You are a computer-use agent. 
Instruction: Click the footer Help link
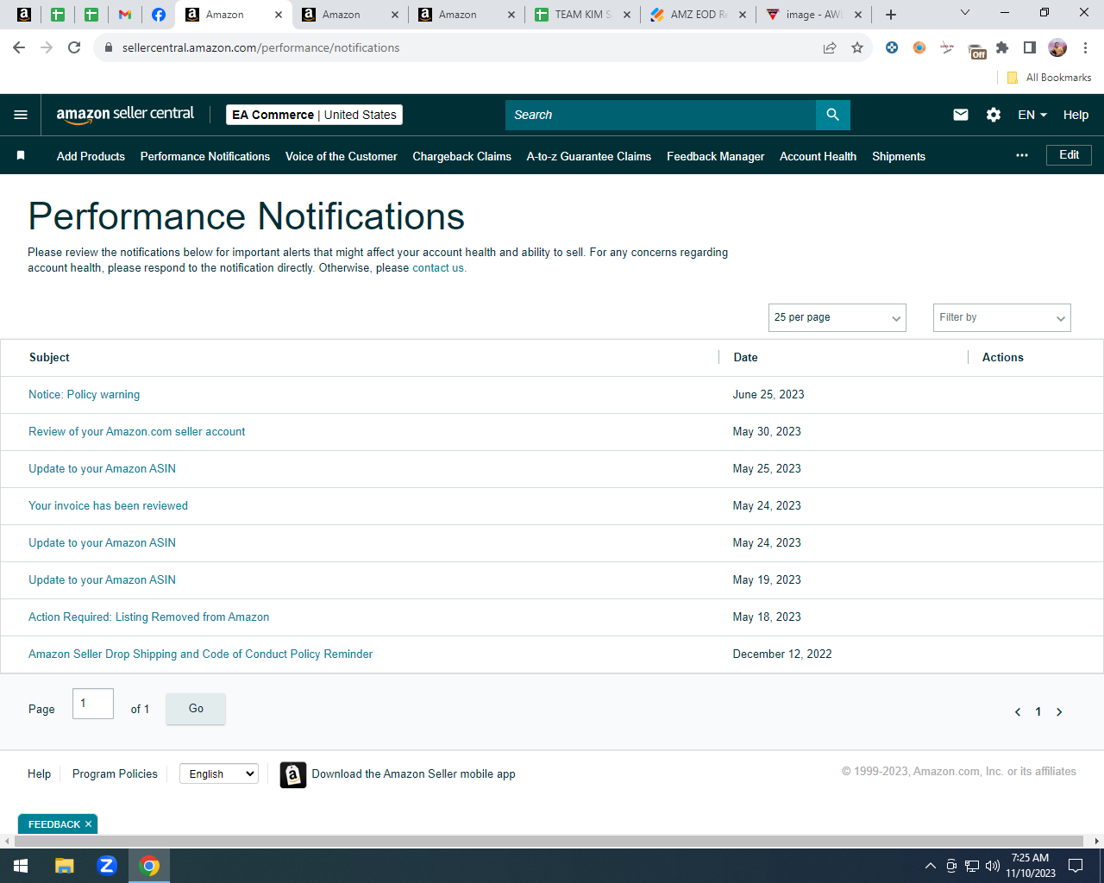[x=39, y=774]
